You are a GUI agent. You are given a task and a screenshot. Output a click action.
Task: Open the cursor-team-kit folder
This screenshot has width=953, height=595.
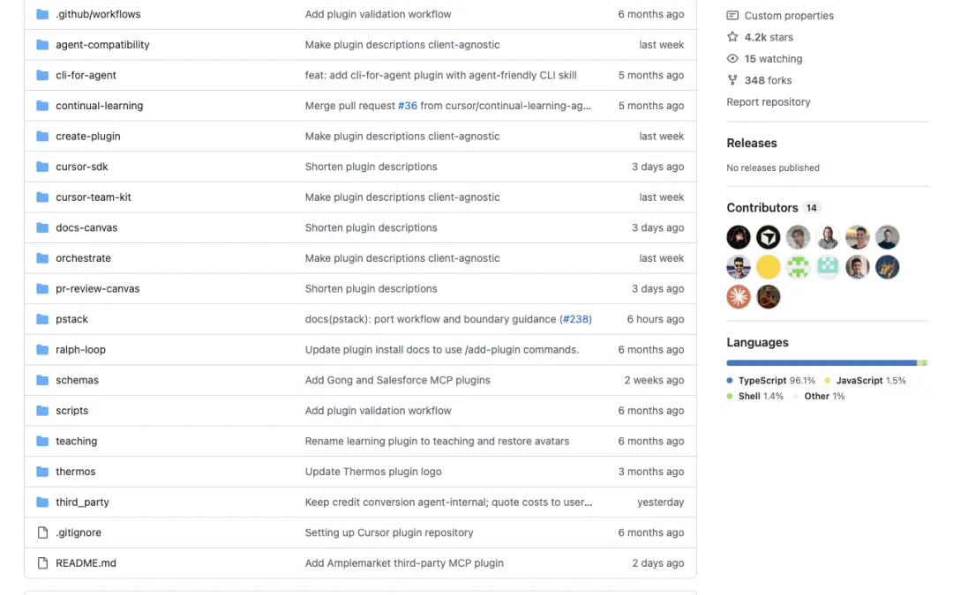pos(93,197)
